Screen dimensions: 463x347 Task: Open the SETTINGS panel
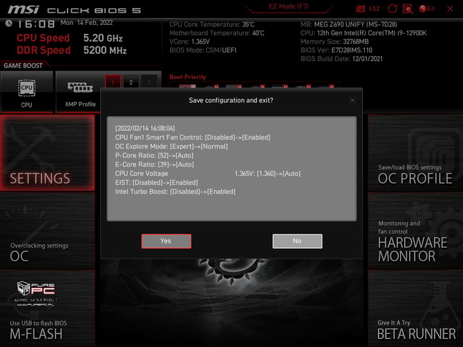(x=47, y=152)
